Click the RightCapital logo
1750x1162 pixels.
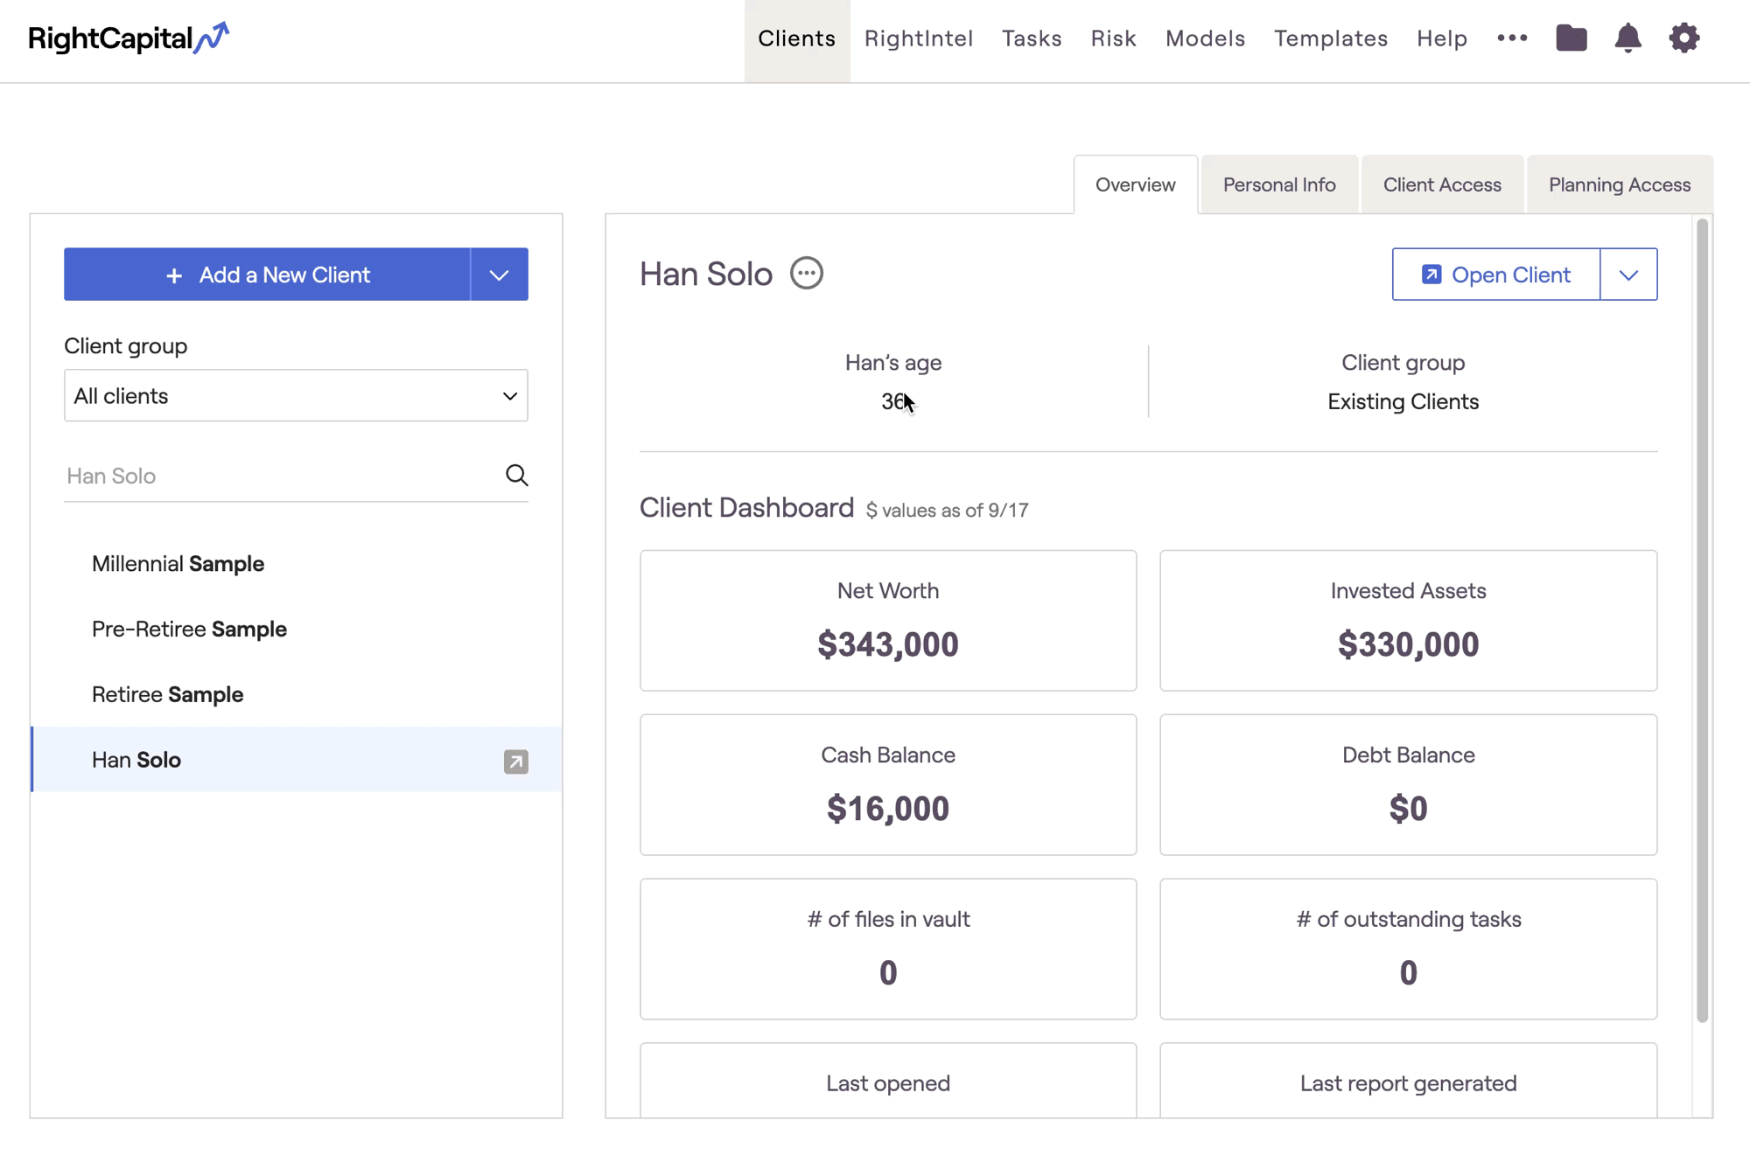point(129,38)
